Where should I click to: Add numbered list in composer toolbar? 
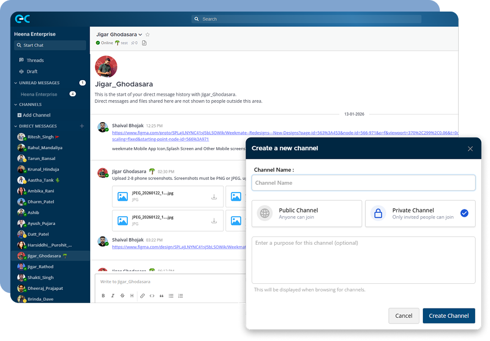tap(181, 296)
